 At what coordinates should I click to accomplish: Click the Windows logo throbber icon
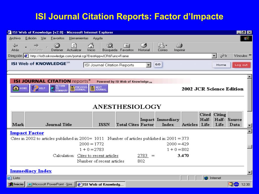(246, 38)
